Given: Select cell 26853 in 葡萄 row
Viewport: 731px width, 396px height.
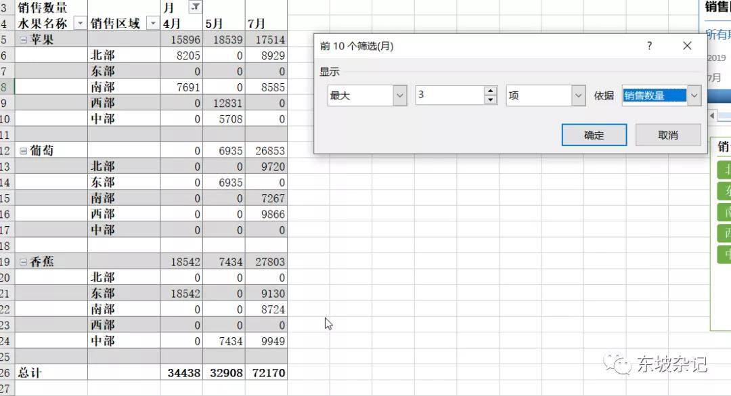Looking at the screenshot, I should point(266,151).
